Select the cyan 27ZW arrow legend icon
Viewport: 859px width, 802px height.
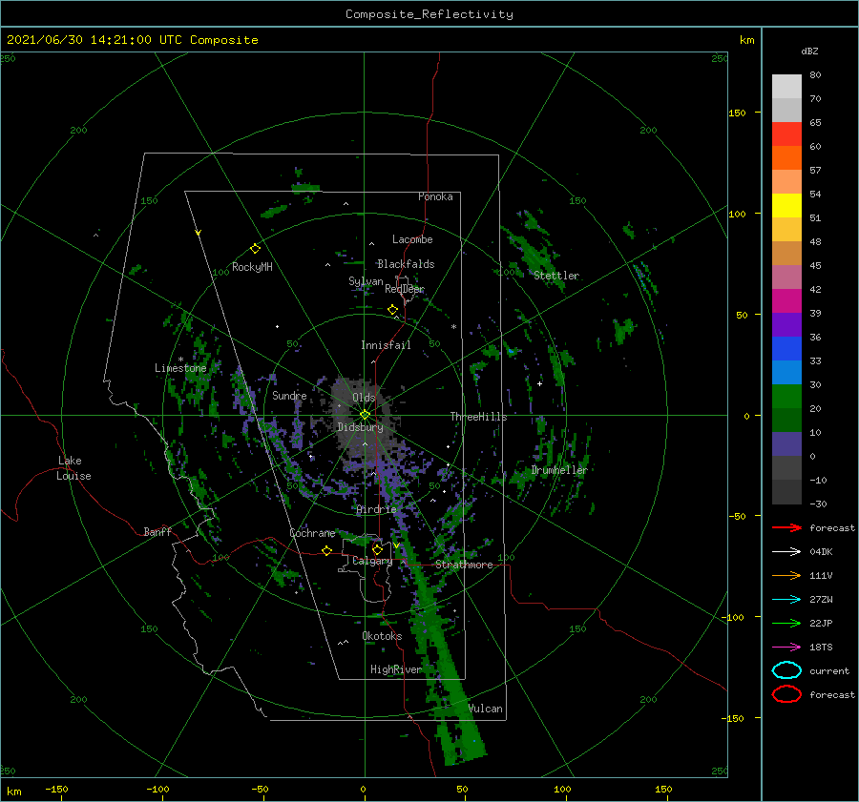point(786,600)
